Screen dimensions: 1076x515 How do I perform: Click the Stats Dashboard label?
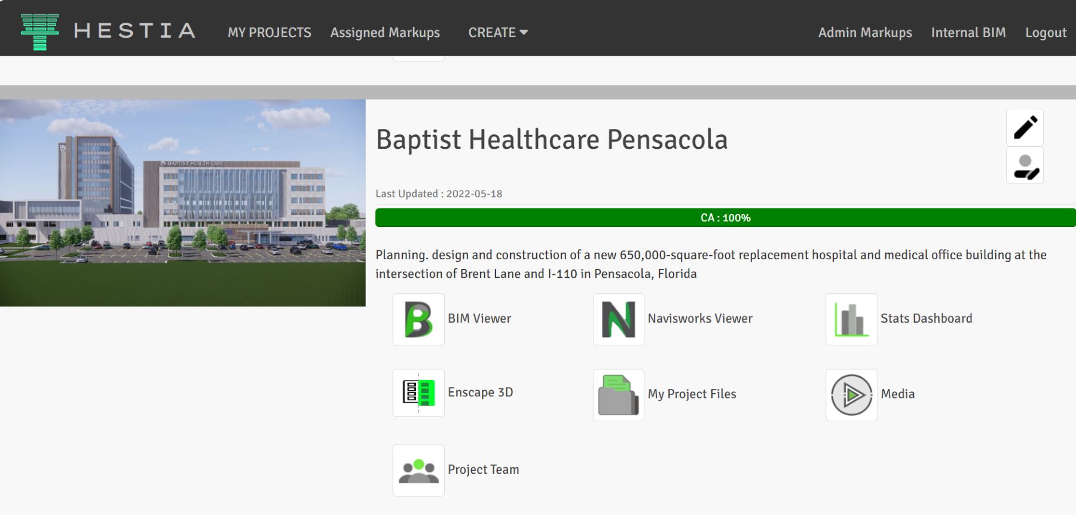(927, 318)
